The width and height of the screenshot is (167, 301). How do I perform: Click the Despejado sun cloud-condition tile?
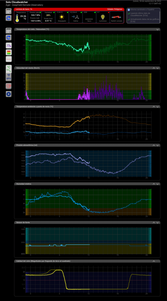click(x=62, y=17)
